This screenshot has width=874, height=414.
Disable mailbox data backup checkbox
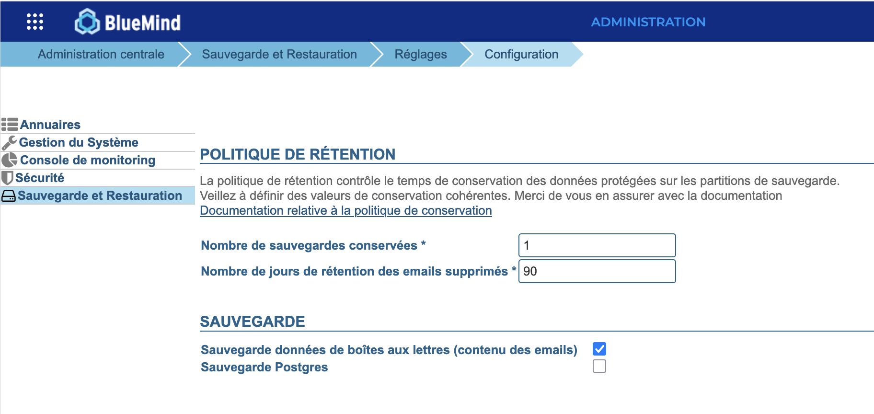(x=599, y=349)
